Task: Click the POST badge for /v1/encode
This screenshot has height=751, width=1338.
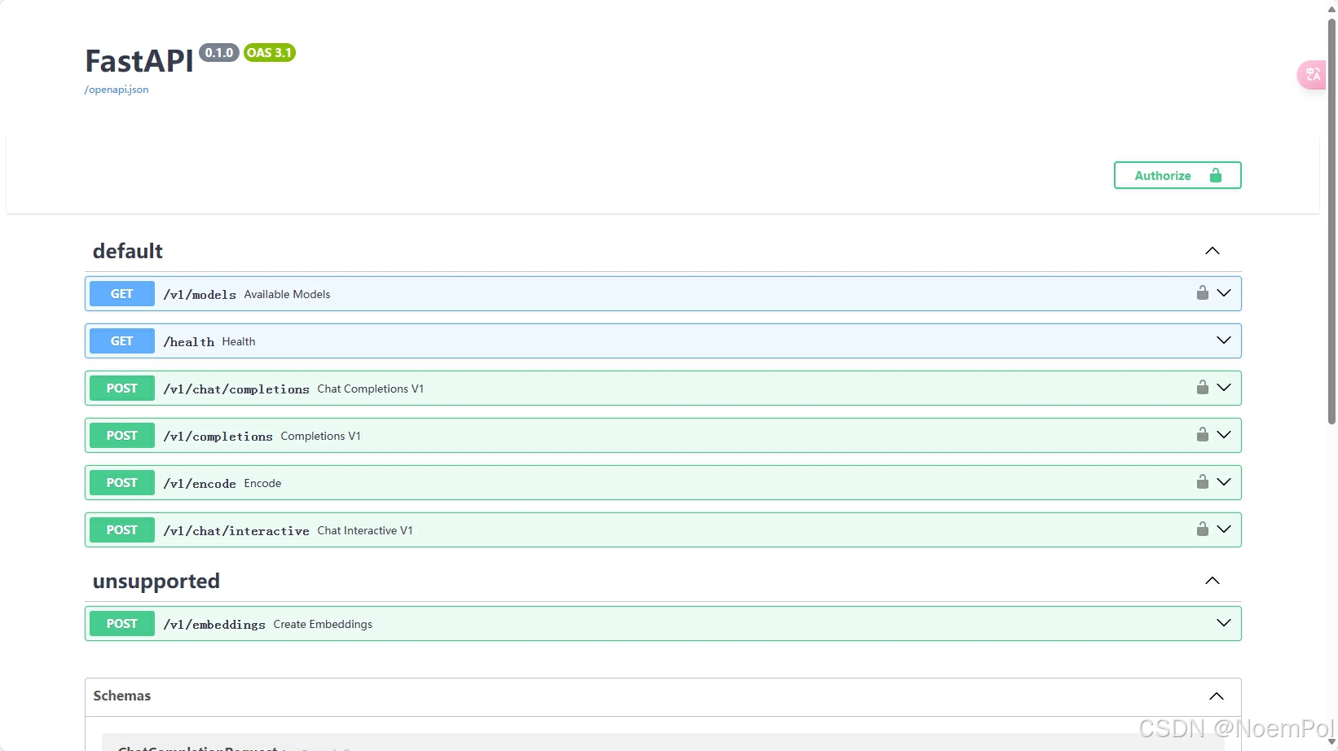Action: click(121, 483)
